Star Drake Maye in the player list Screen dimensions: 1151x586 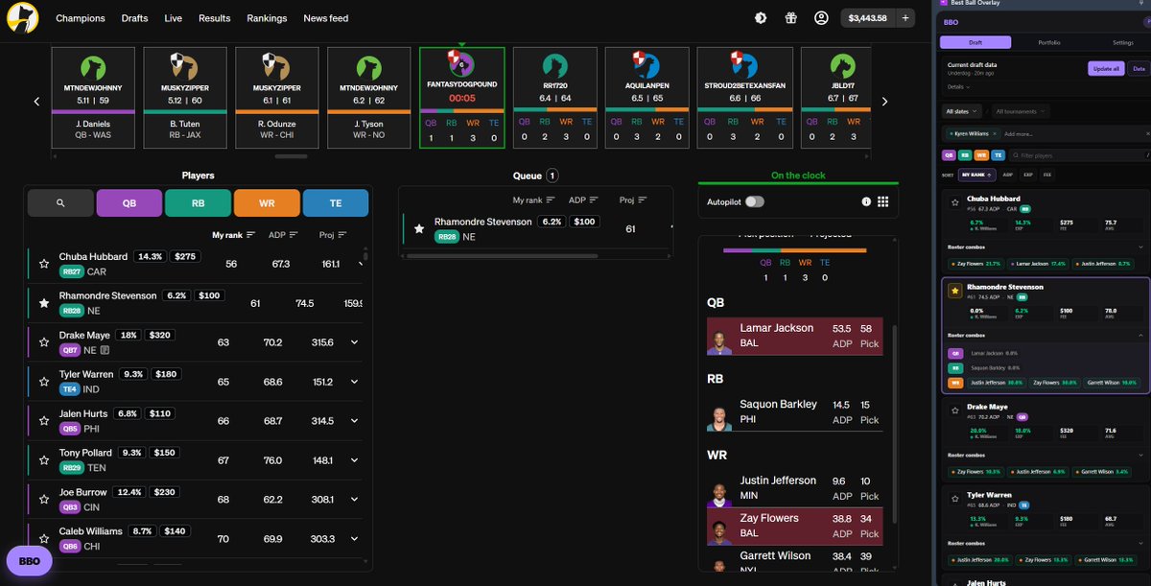click(44, 341)
